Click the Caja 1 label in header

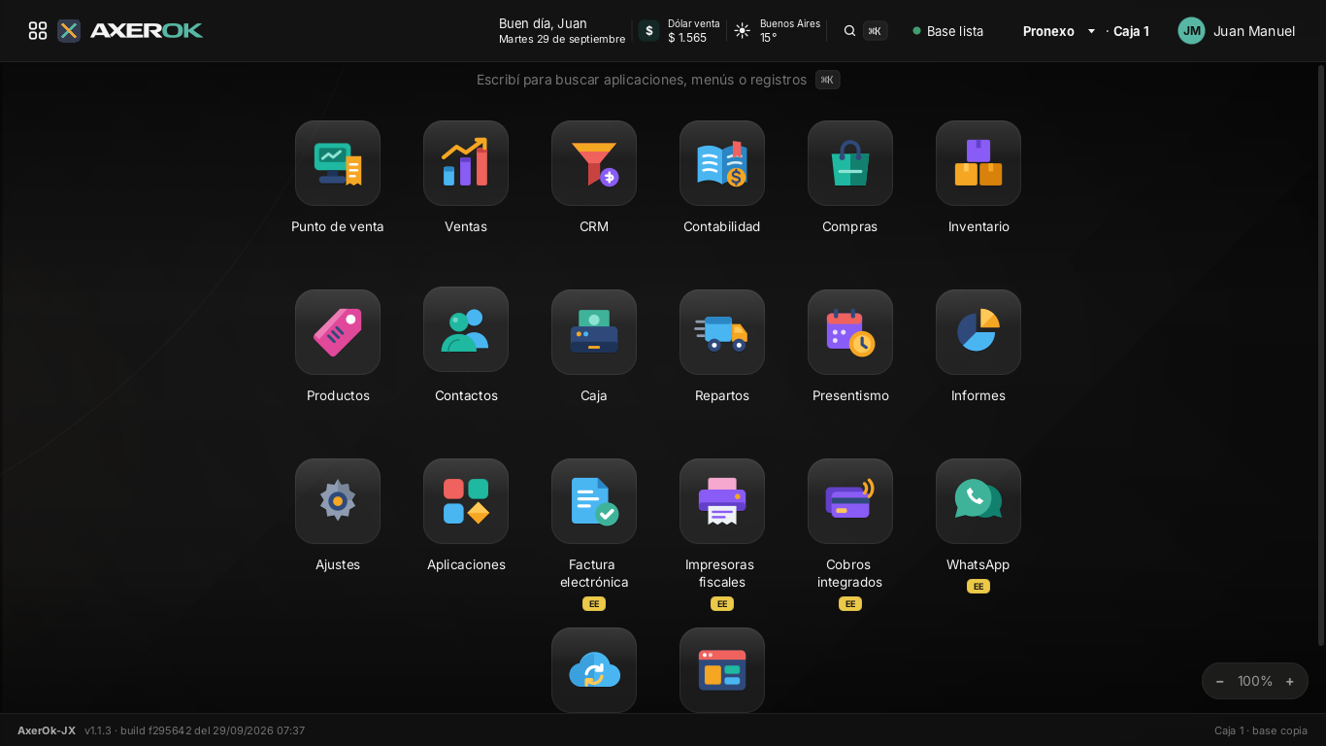tap(1131, 31)
